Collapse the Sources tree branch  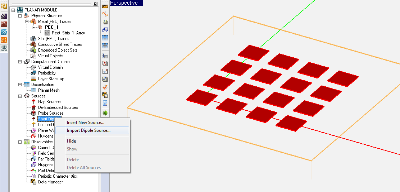coord(20,96)
